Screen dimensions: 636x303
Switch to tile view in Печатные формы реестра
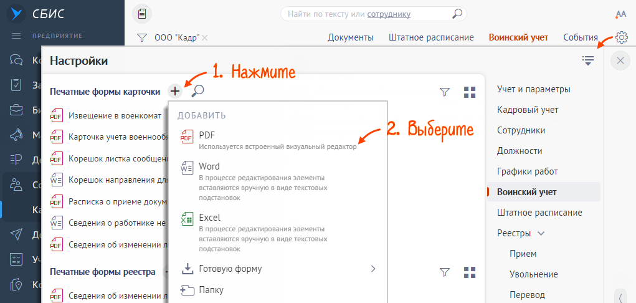click(x=469, y=272)
